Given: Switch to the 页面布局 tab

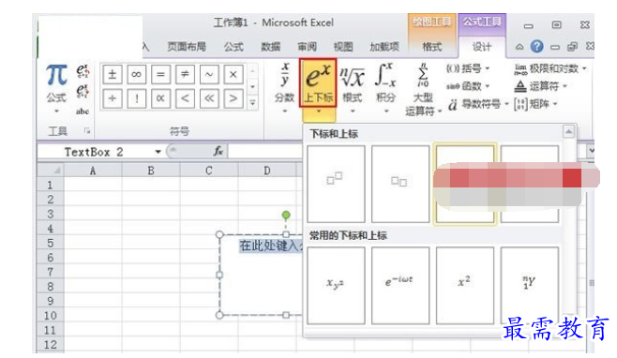Looking at the screenshot, I should [x=187, y=47].
